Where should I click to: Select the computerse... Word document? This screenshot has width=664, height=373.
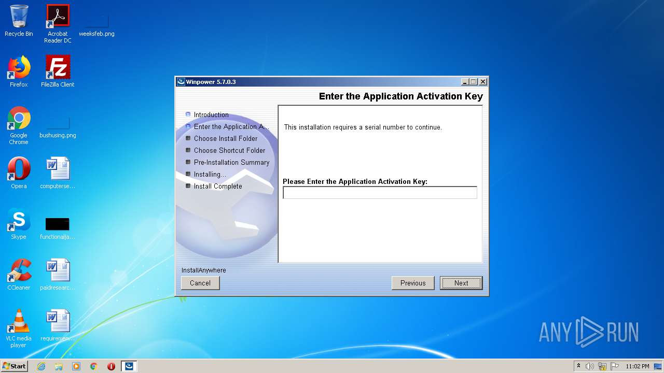point(58,173)
